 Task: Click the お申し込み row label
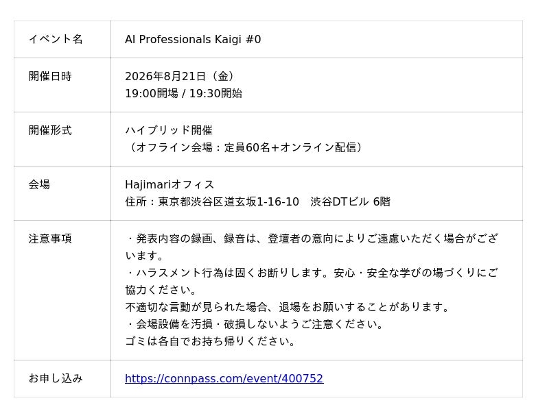(56, 378)
